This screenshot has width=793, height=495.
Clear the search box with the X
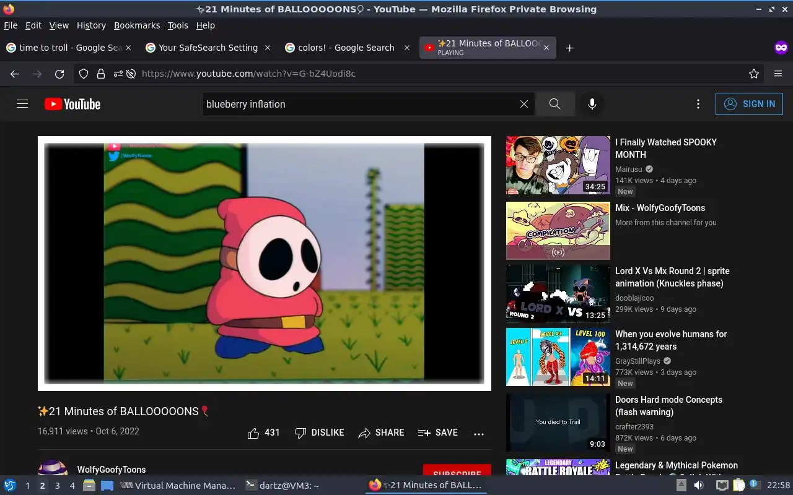tap(524, 104)
